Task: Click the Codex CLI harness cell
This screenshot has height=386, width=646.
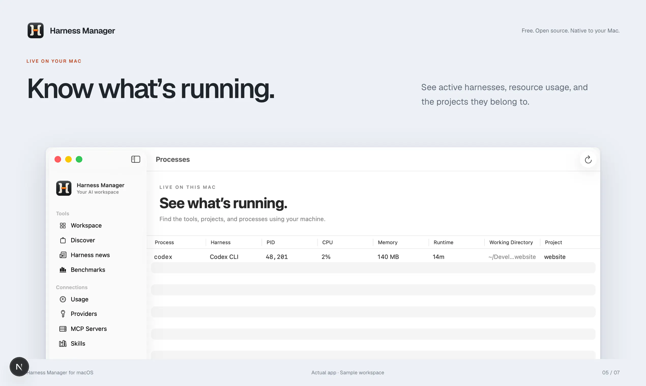Action: click(x=224, y=257)
